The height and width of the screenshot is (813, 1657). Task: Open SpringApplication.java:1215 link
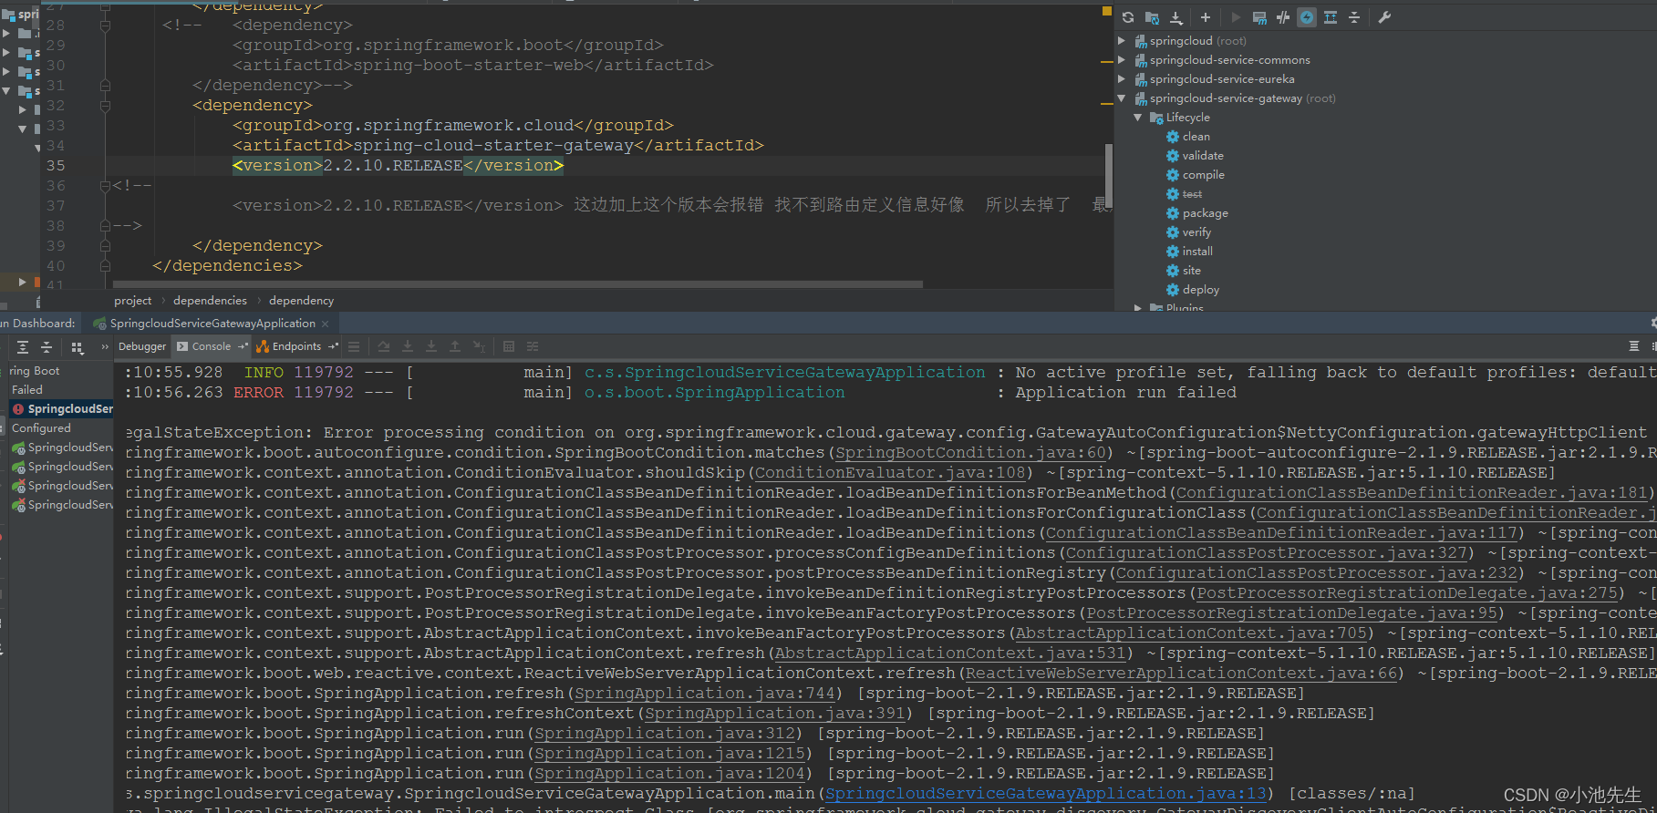[670, 754]
